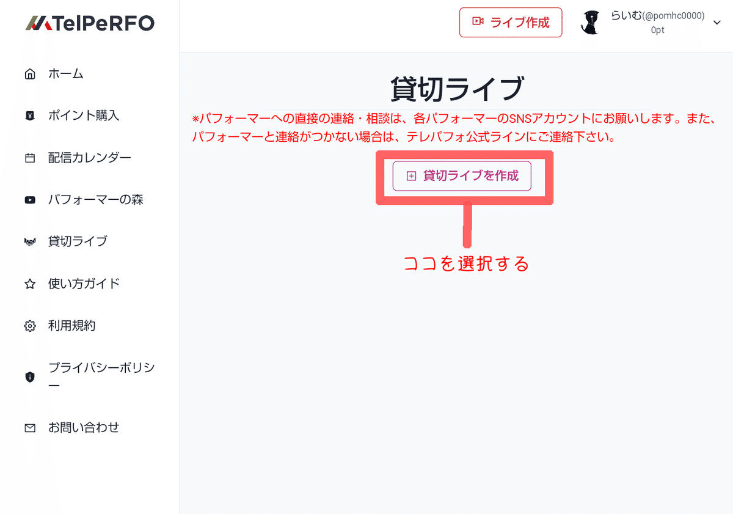Click the gear icon next to 利用規約

[x=30, y=325]
